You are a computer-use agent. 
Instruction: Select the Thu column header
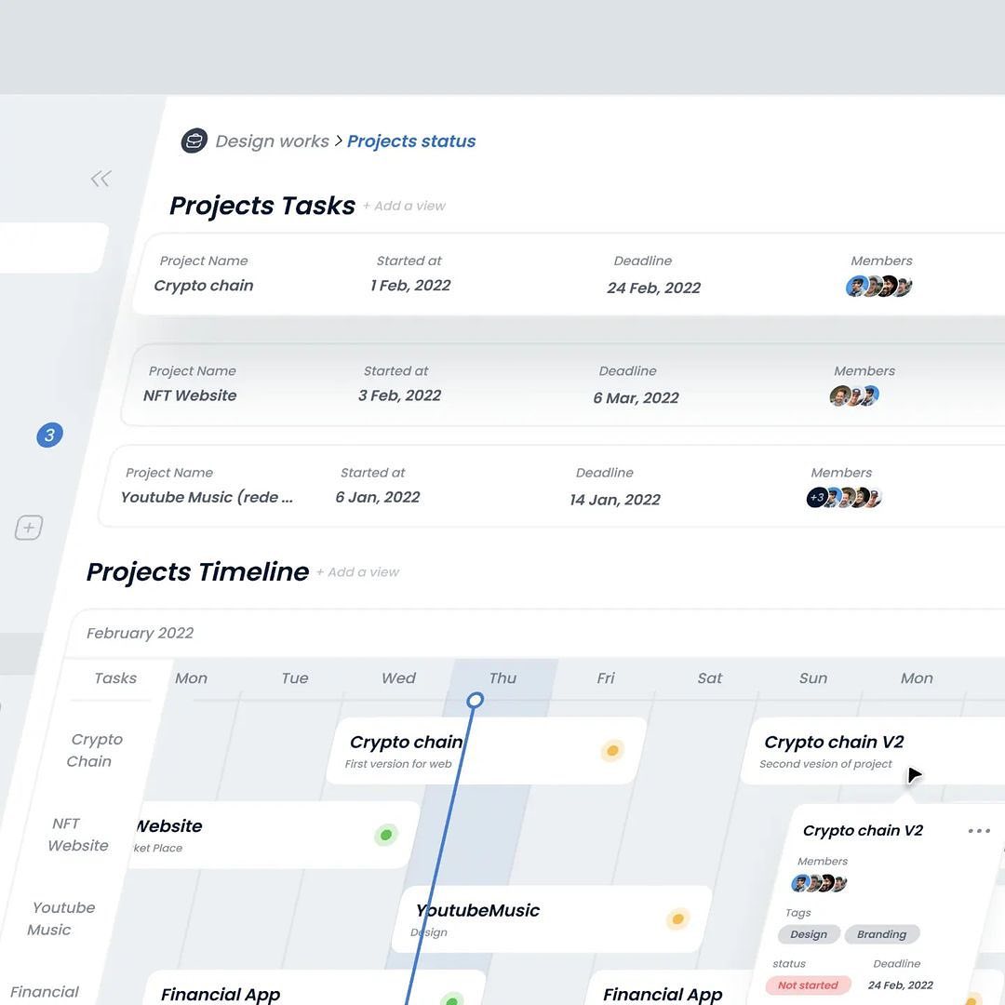(x=502, y=678)
